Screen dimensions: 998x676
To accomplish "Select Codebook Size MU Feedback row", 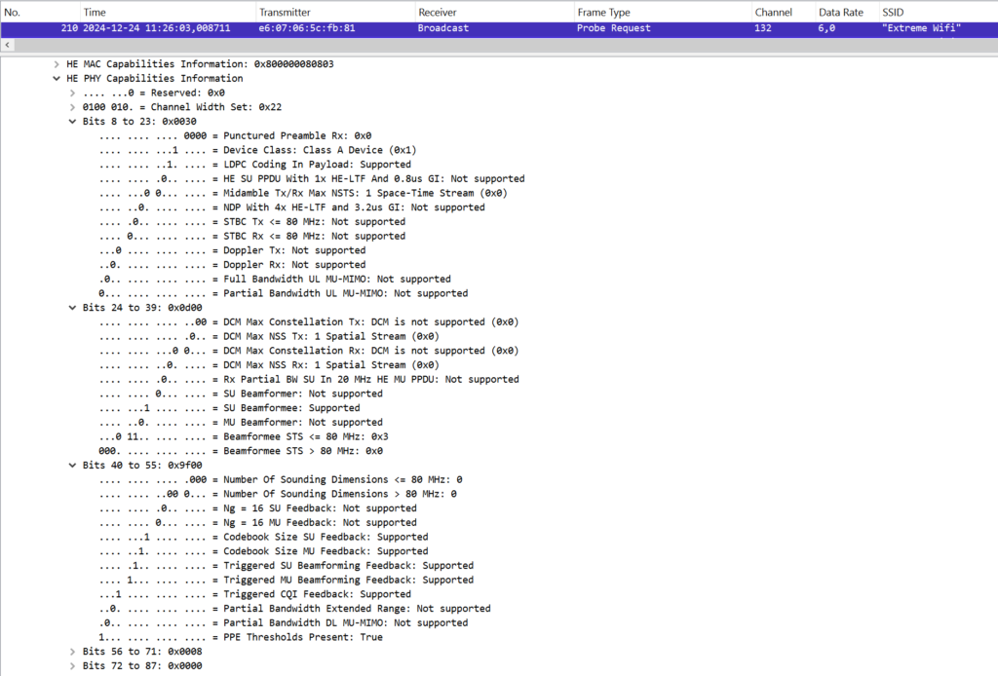I will point(263,551).
